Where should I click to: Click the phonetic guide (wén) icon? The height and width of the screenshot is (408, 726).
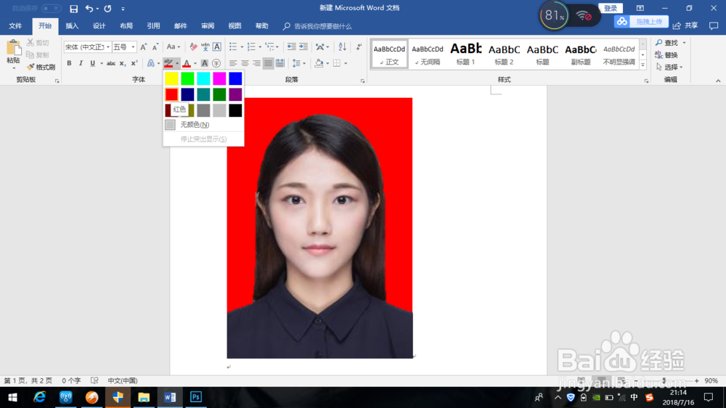click(205, 46)
